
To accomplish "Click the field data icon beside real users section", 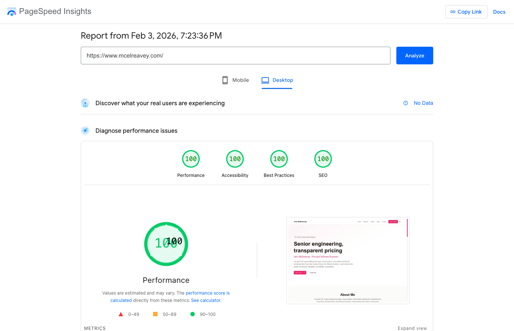I will [x=85, y=103].
